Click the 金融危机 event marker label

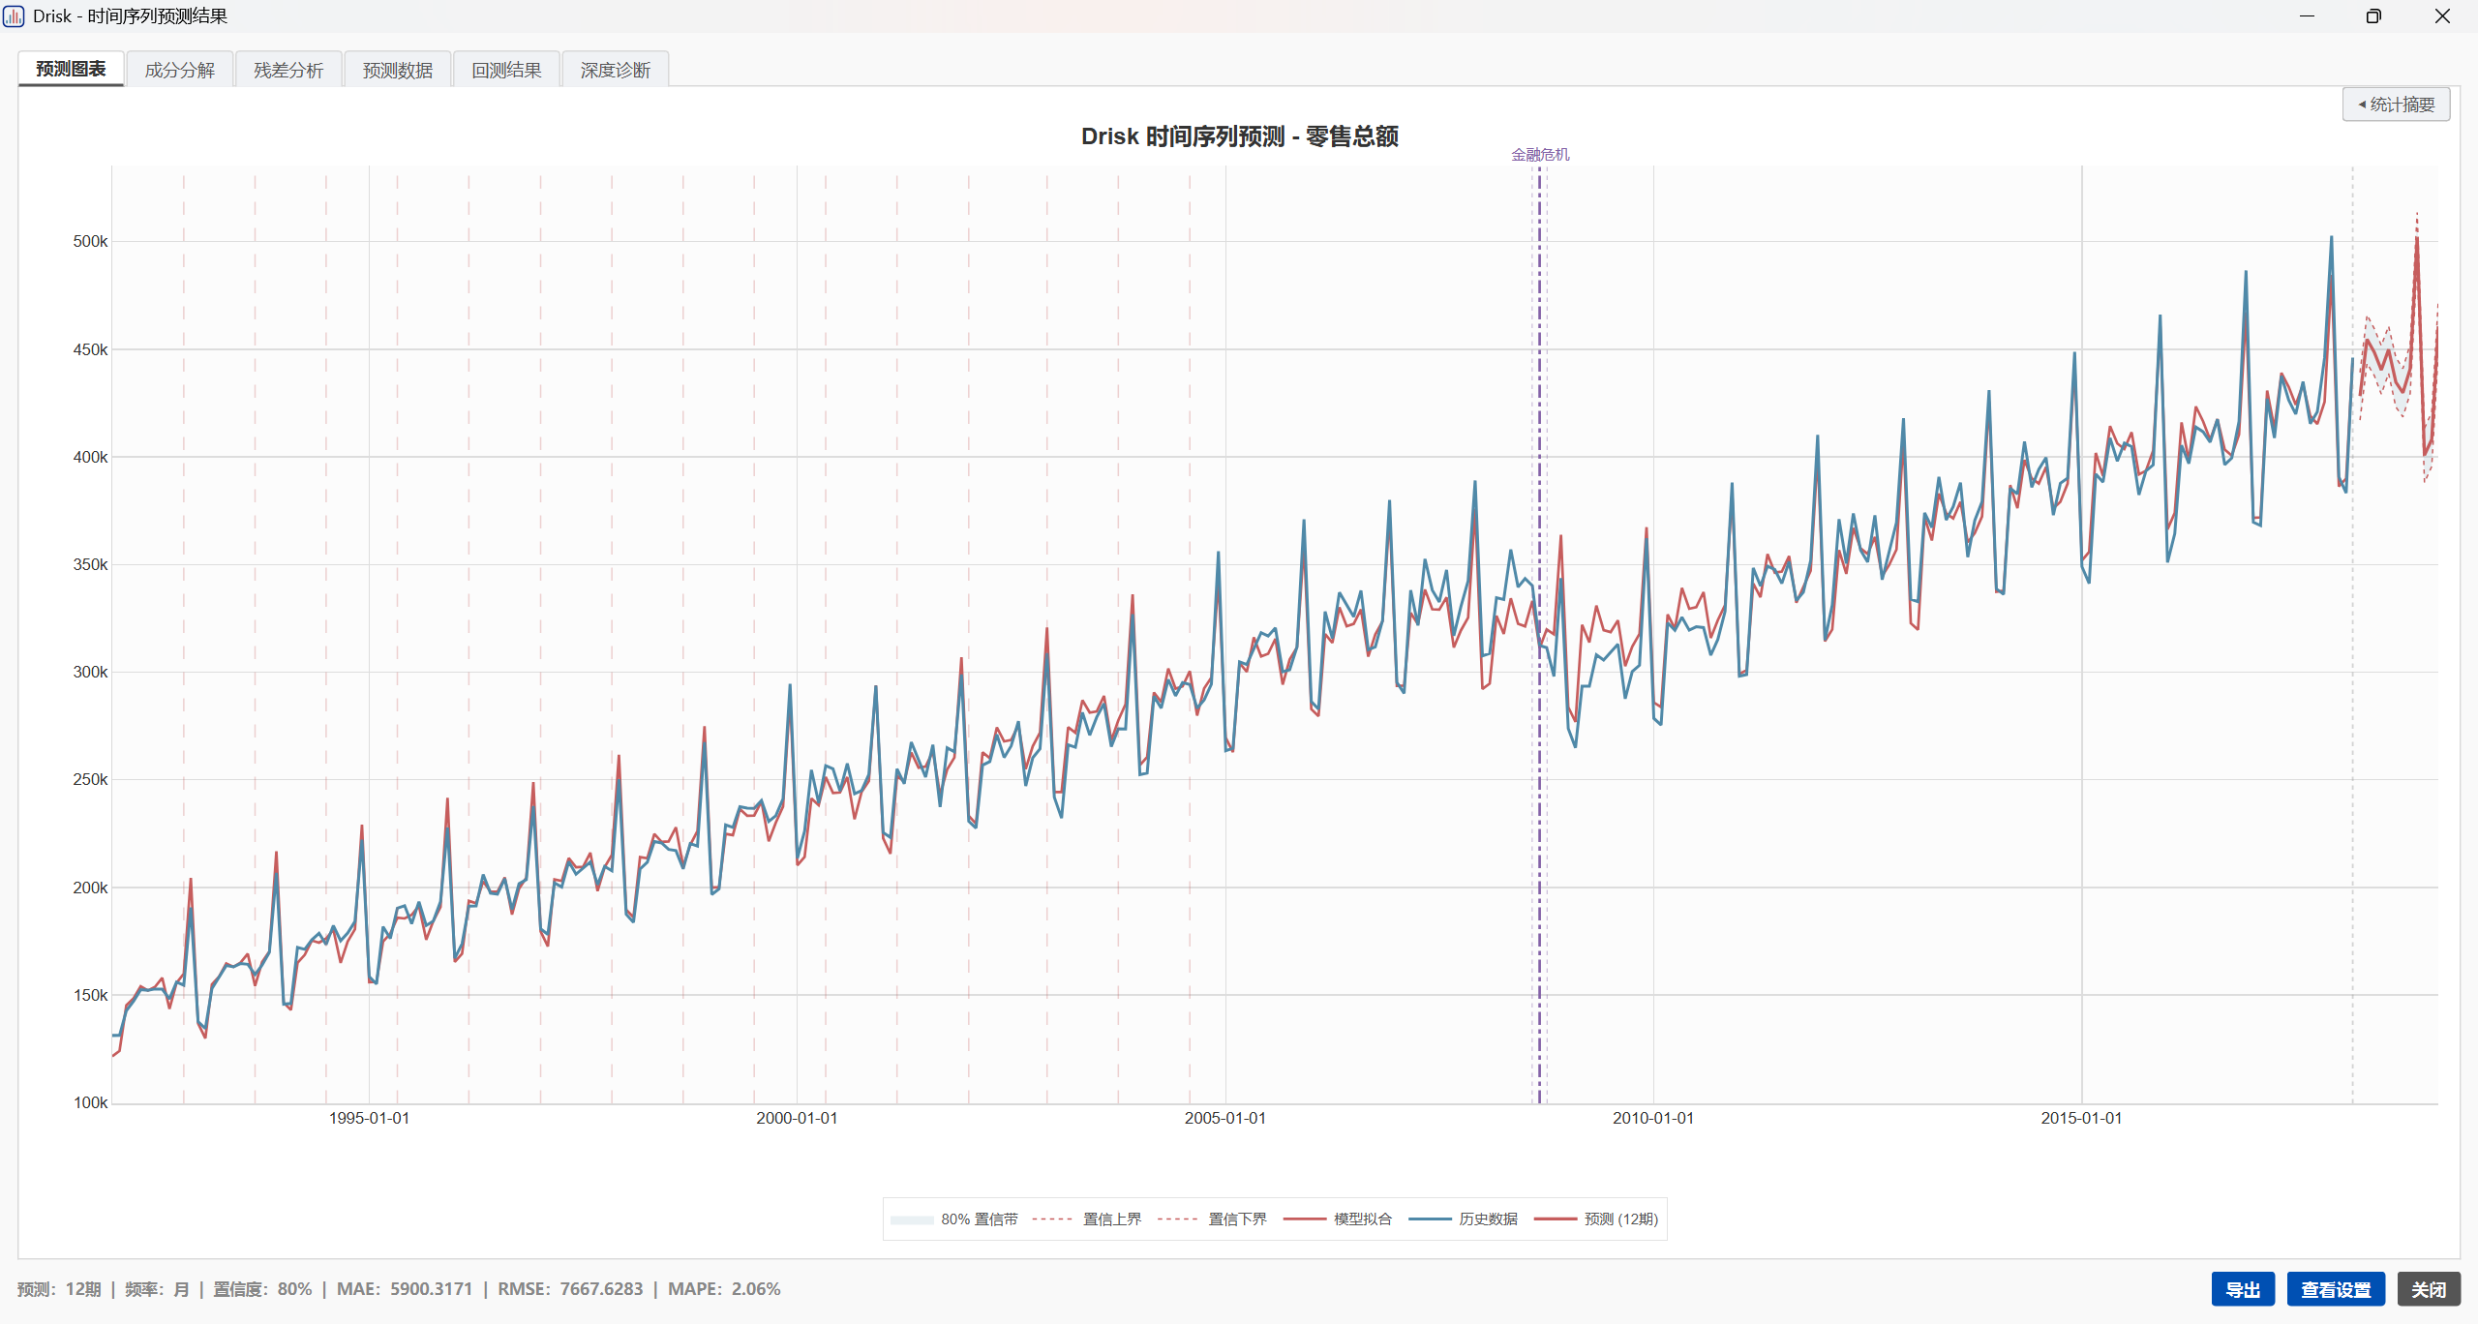pyautogui.click(x=1540, y=155)
